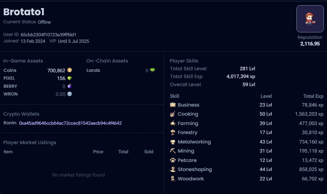Click the WRON balance 0.00
This screenshot has width=327, height=194.
(60, 94)
